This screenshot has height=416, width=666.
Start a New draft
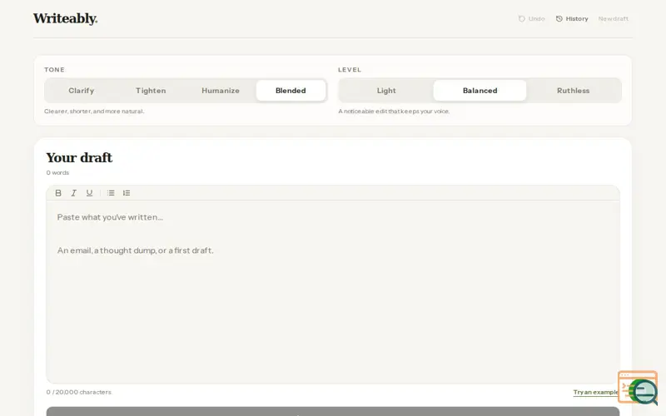pyautogui.click(x=614, y=18)
